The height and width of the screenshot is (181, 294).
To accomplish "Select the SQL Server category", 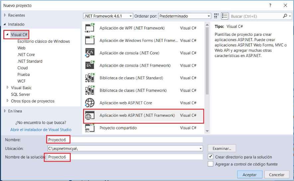I will pos(21,94).
